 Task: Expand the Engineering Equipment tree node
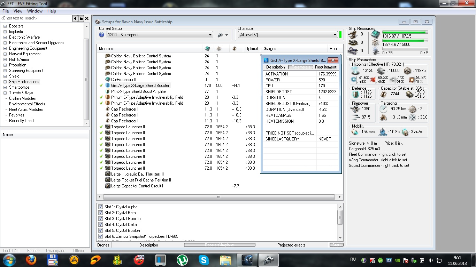click(5, 48)
